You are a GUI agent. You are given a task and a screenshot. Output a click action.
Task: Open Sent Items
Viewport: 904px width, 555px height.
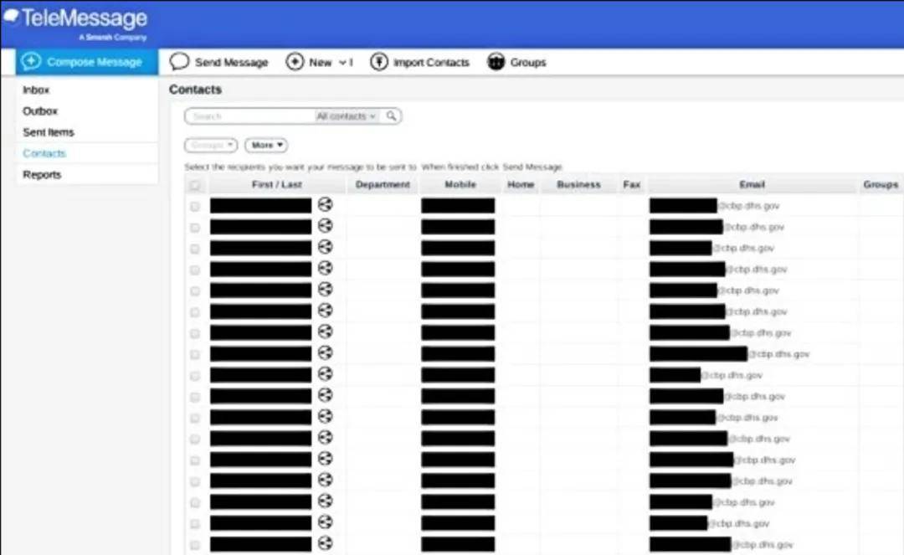coord(49,132)
